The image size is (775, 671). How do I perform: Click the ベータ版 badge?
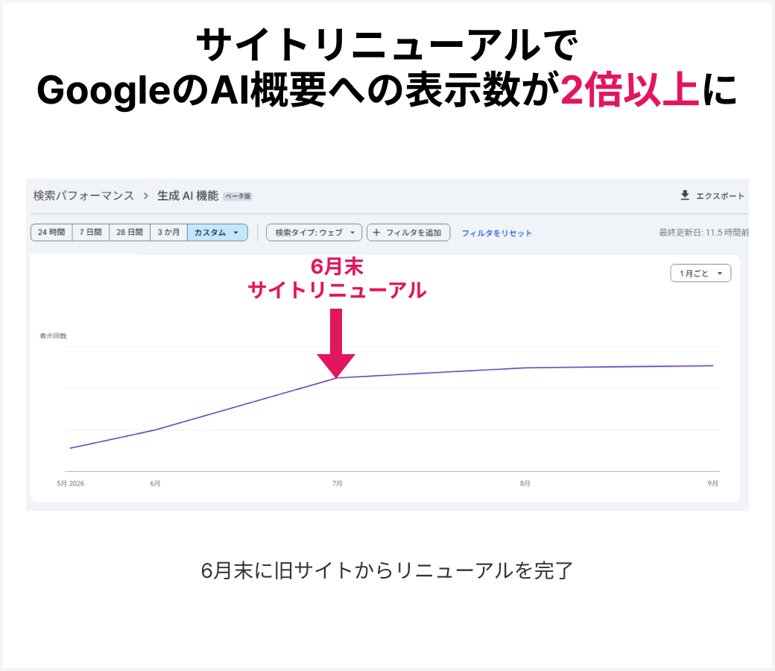pyautogui.click(x=238, y=196)
